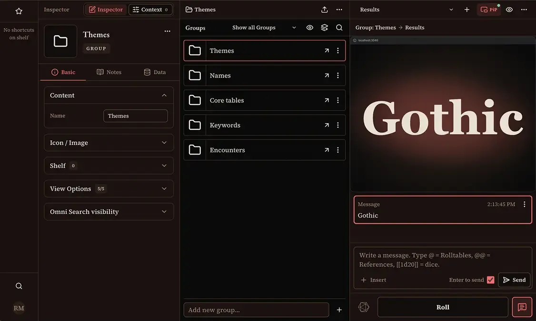
Task: Click the Results breadcrumb
Action: tap(415, 28)
